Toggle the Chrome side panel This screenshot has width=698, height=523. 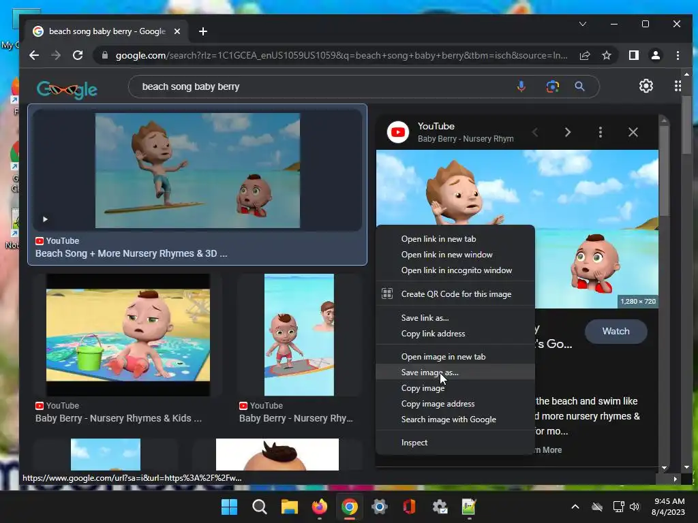pos(634,55)
